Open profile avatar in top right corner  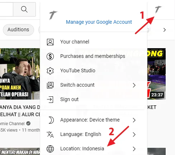pyautogui.click(x=158, y=9)
